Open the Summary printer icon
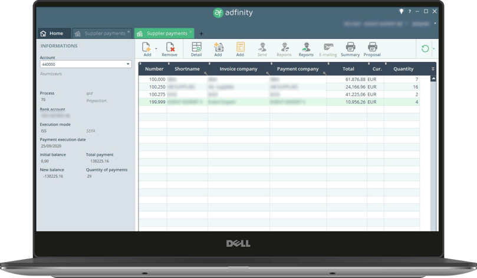 click(350, 47)
